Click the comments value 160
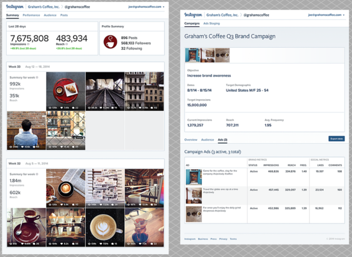Image resolution: width=352 pixels, height=257 pixels. [x=340, y=190]
